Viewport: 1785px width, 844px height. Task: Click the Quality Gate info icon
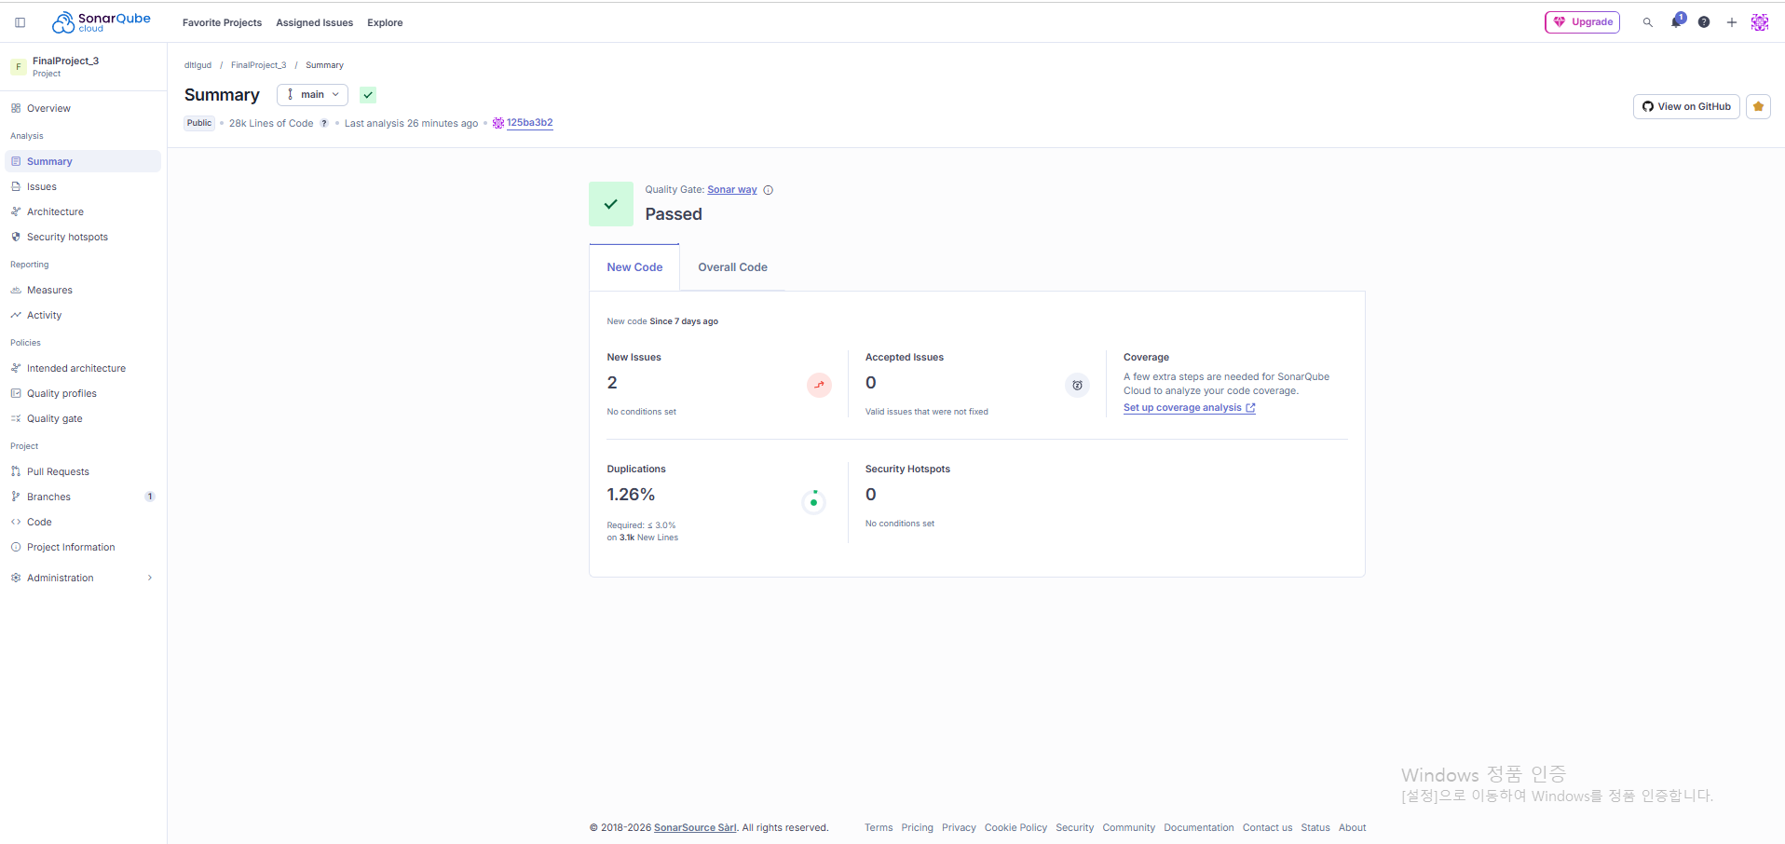(x=769, y=190)
